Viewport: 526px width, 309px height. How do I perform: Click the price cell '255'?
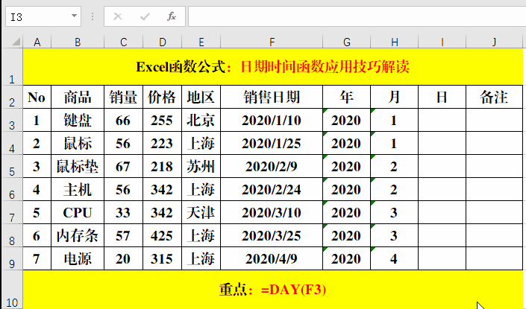click(163, 120)
